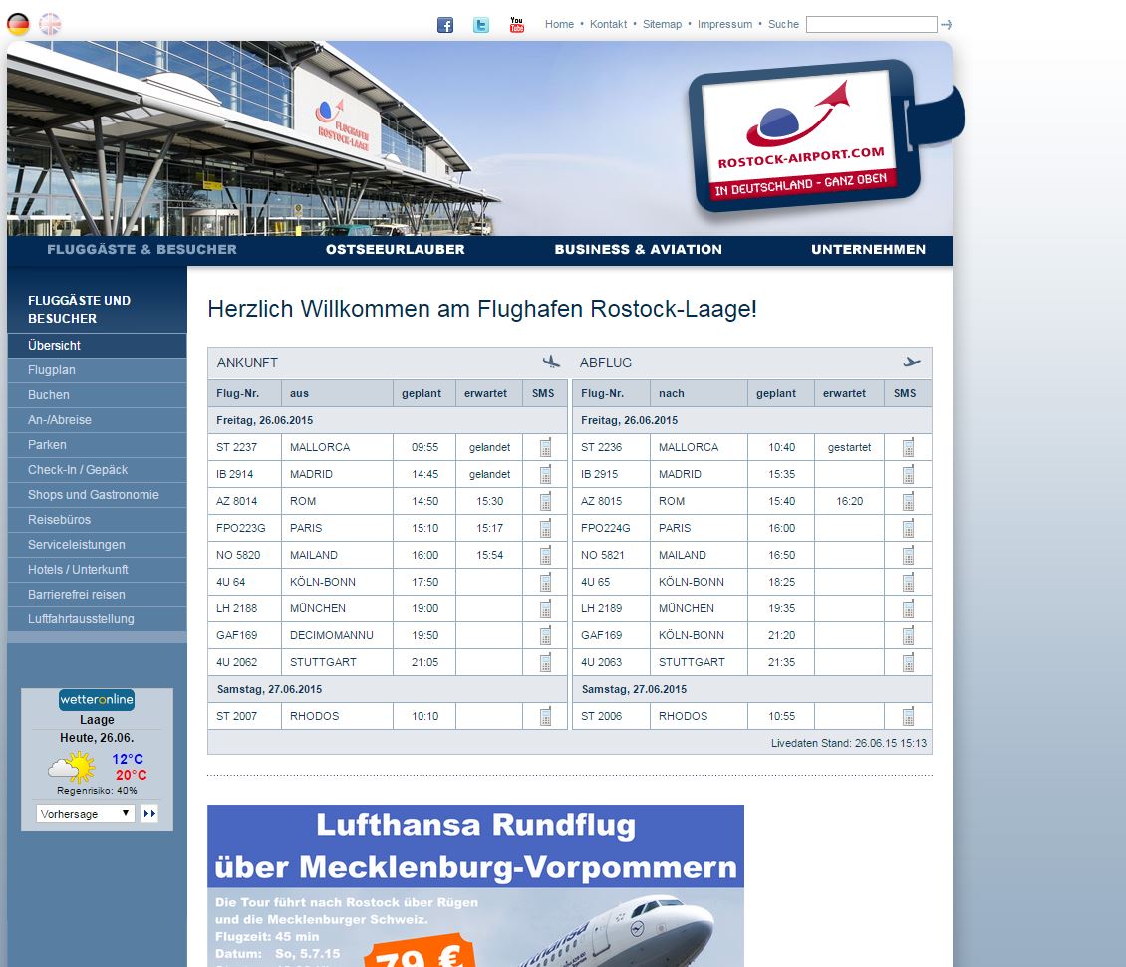Open Check-In / Gepäck sidebar link
Screen dimensions: 1126x967
pyautogui.click(x=78, y=470)
